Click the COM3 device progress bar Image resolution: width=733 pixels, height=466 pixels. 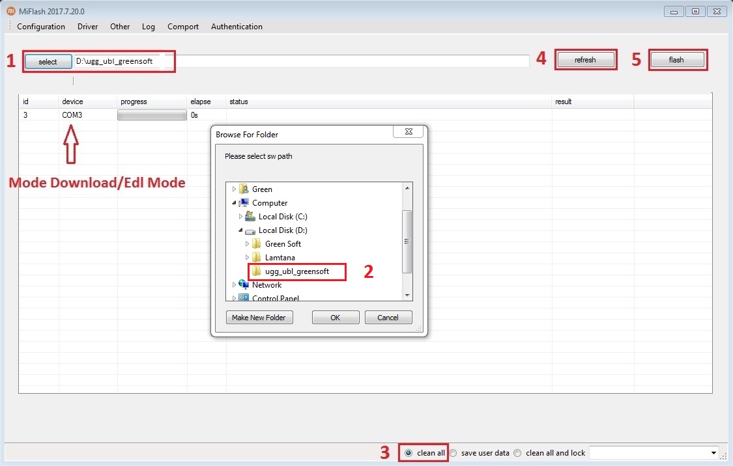click(x=152, y=115)
